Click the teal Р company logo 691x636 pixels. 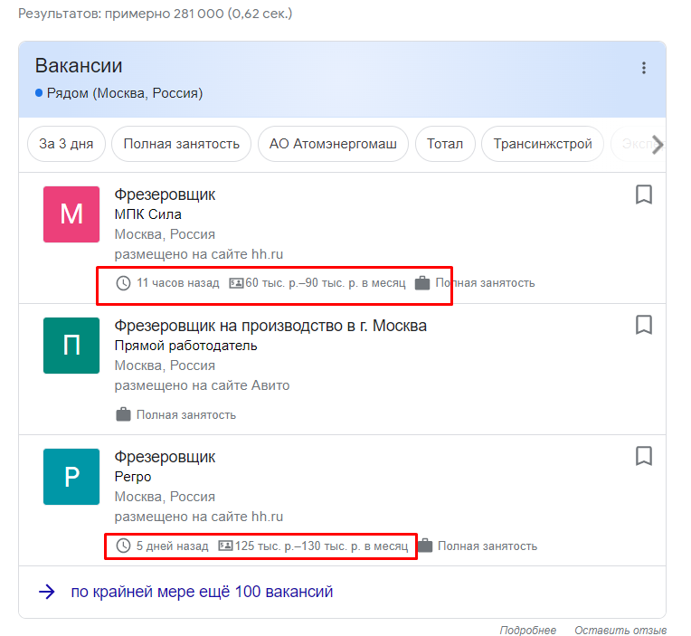(71, 476)
